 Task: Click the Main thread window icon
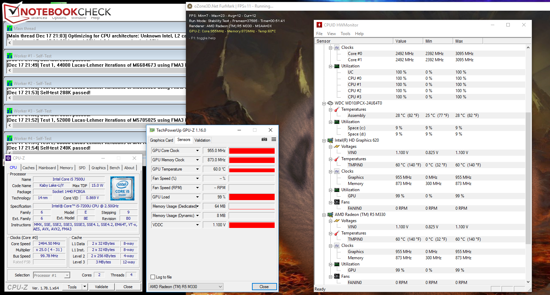[x=10, y=29]
